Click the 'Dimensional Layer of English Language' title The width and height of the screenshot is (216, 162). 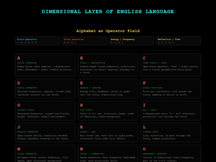coord(108,12)
